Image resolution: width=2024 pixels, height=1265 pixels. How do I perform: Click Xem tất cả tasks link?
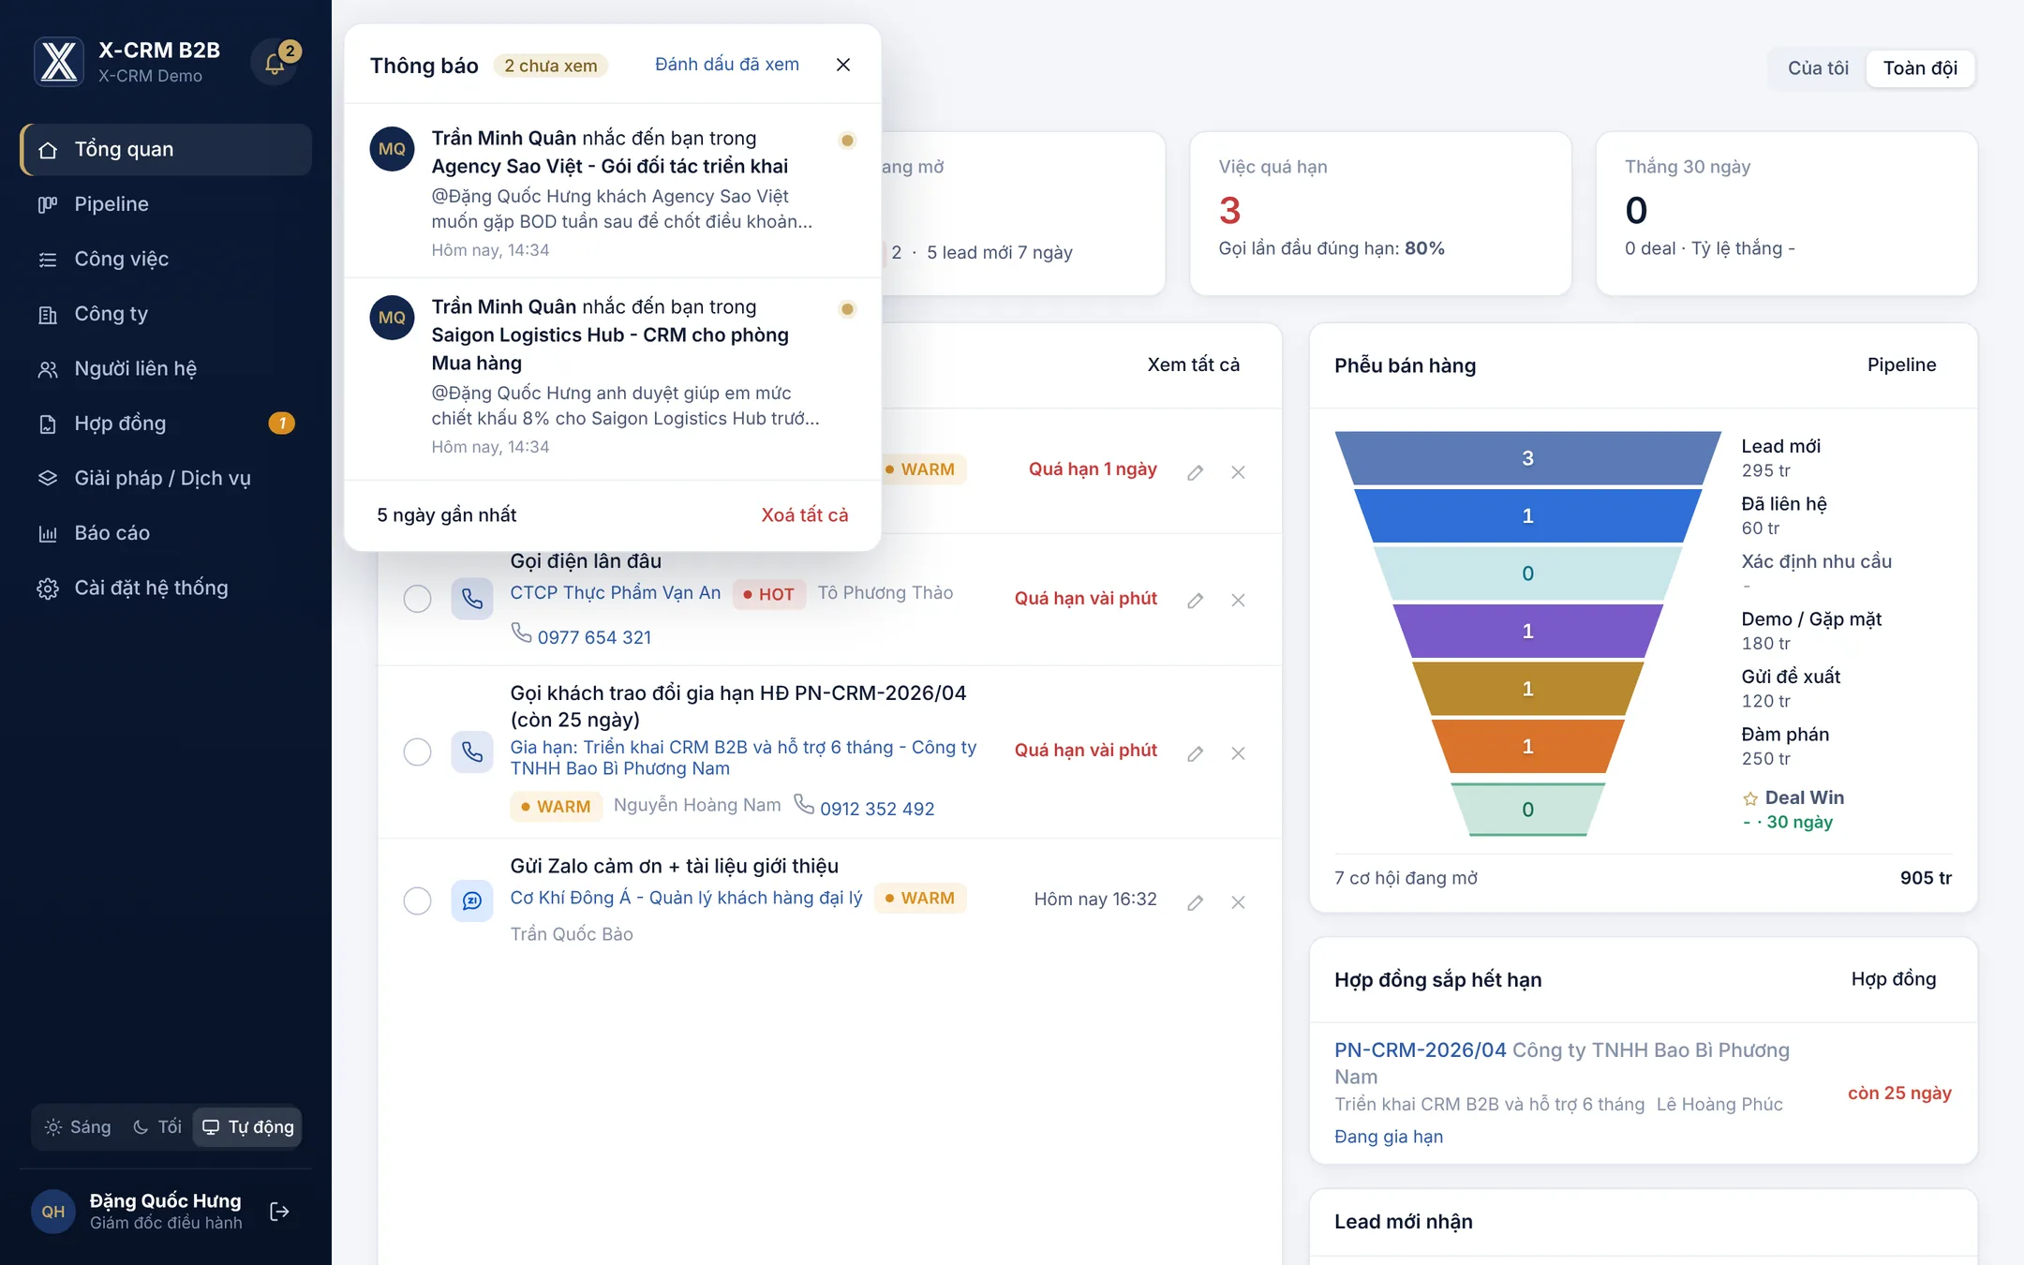1193,365
